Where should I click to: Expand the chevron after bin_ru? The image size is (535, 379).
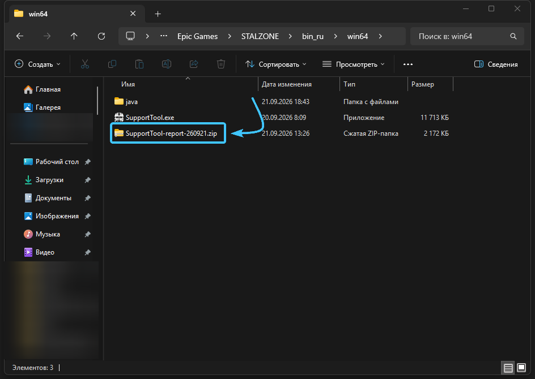(336, 36)
